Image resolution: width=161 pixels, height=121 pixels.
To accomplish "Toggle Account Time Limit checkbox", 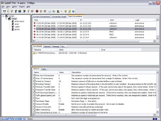I will coord(34,107).
